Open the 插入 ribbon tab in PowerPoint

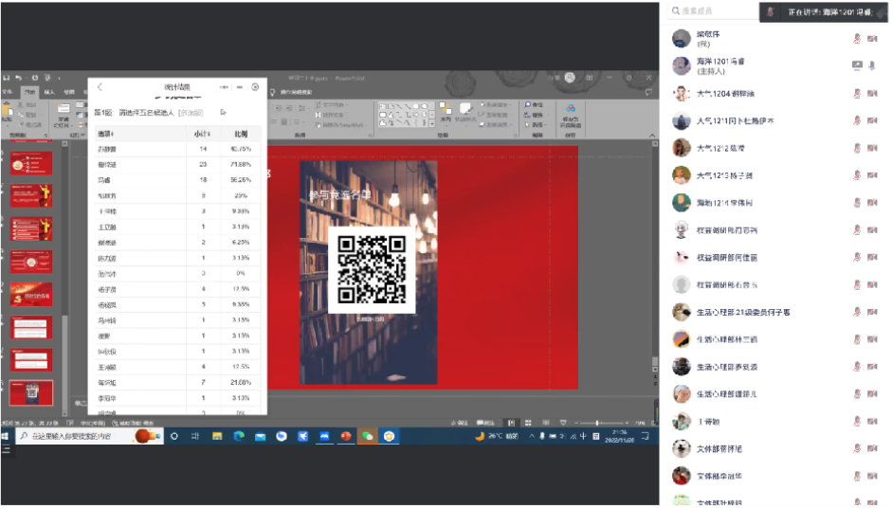pos(49,92)
